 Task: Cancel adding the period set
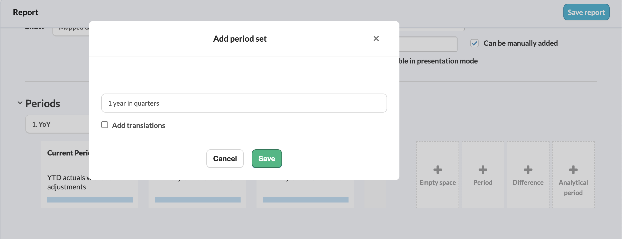click(225, 159)
